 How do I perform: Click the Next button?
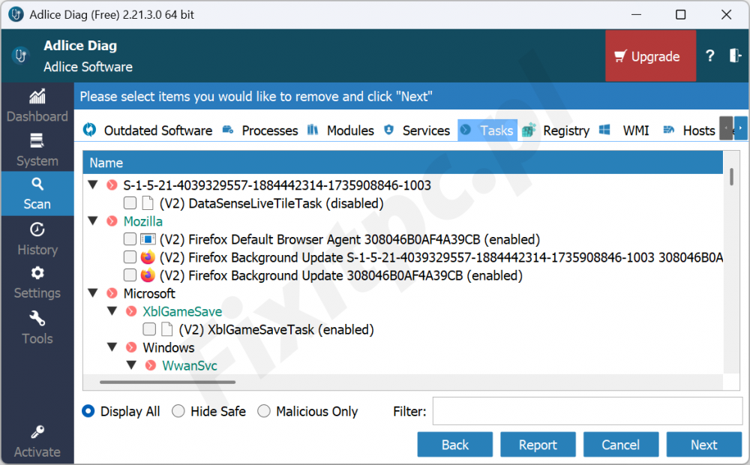703,445
